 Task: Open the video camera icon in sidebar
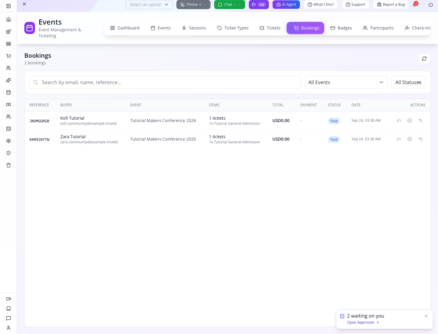[9, 299]
